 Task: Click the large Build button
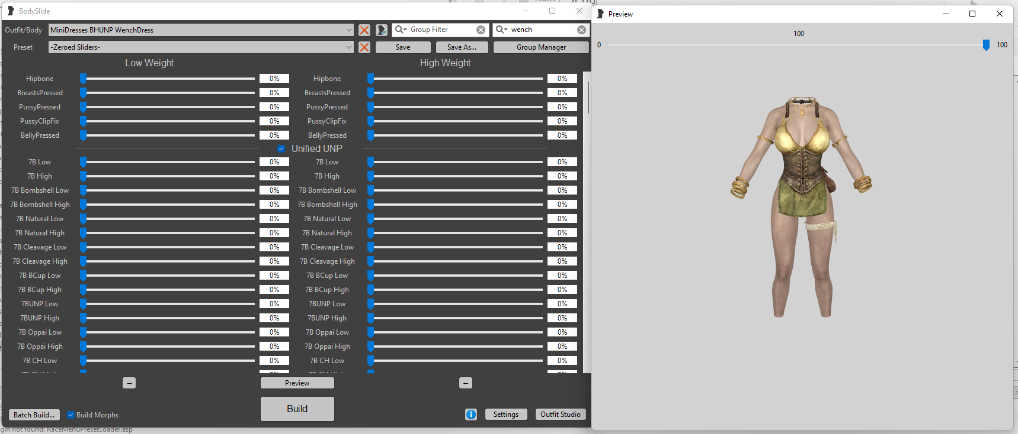click(x=297, y=409)
